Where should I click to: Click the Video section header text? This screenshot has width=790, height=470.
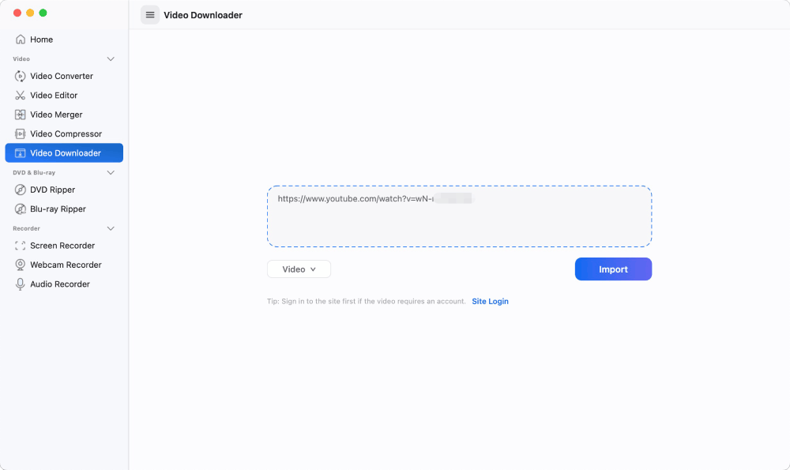21,59
